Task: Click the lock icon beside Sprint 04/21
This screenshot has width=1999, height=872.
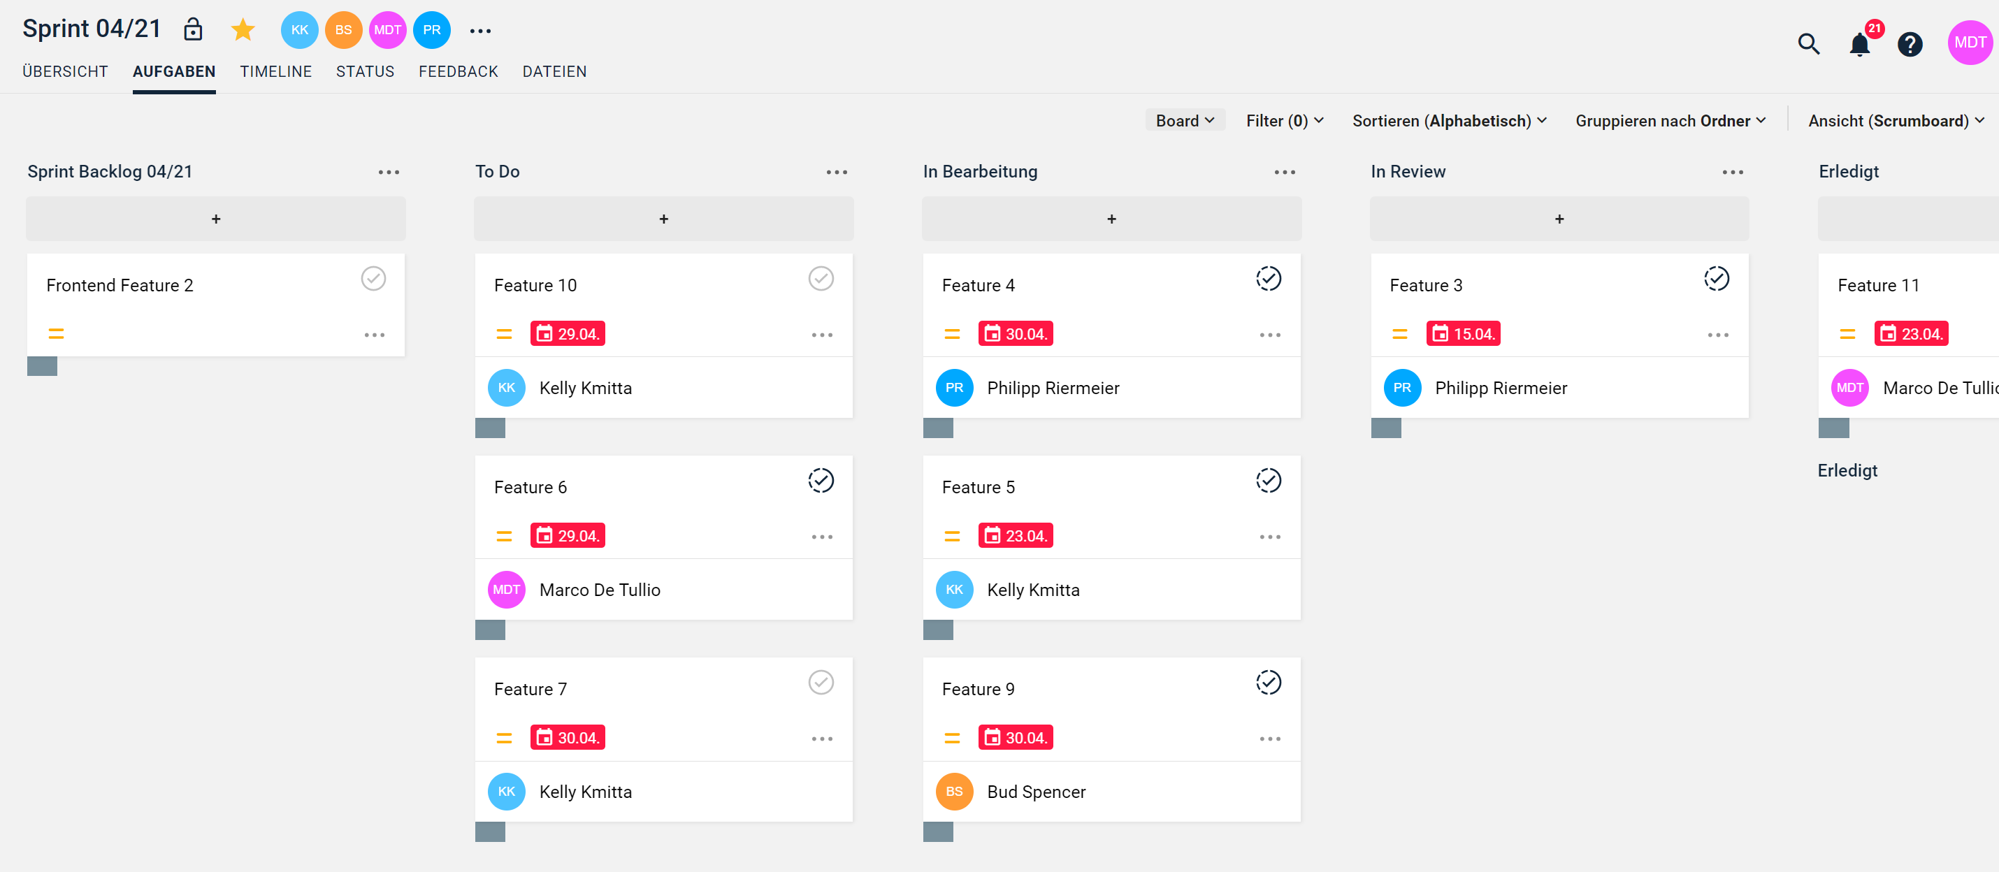Action: [192, 29]
